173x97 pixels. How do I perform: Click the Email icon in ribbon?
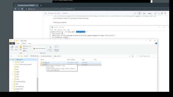16,48
